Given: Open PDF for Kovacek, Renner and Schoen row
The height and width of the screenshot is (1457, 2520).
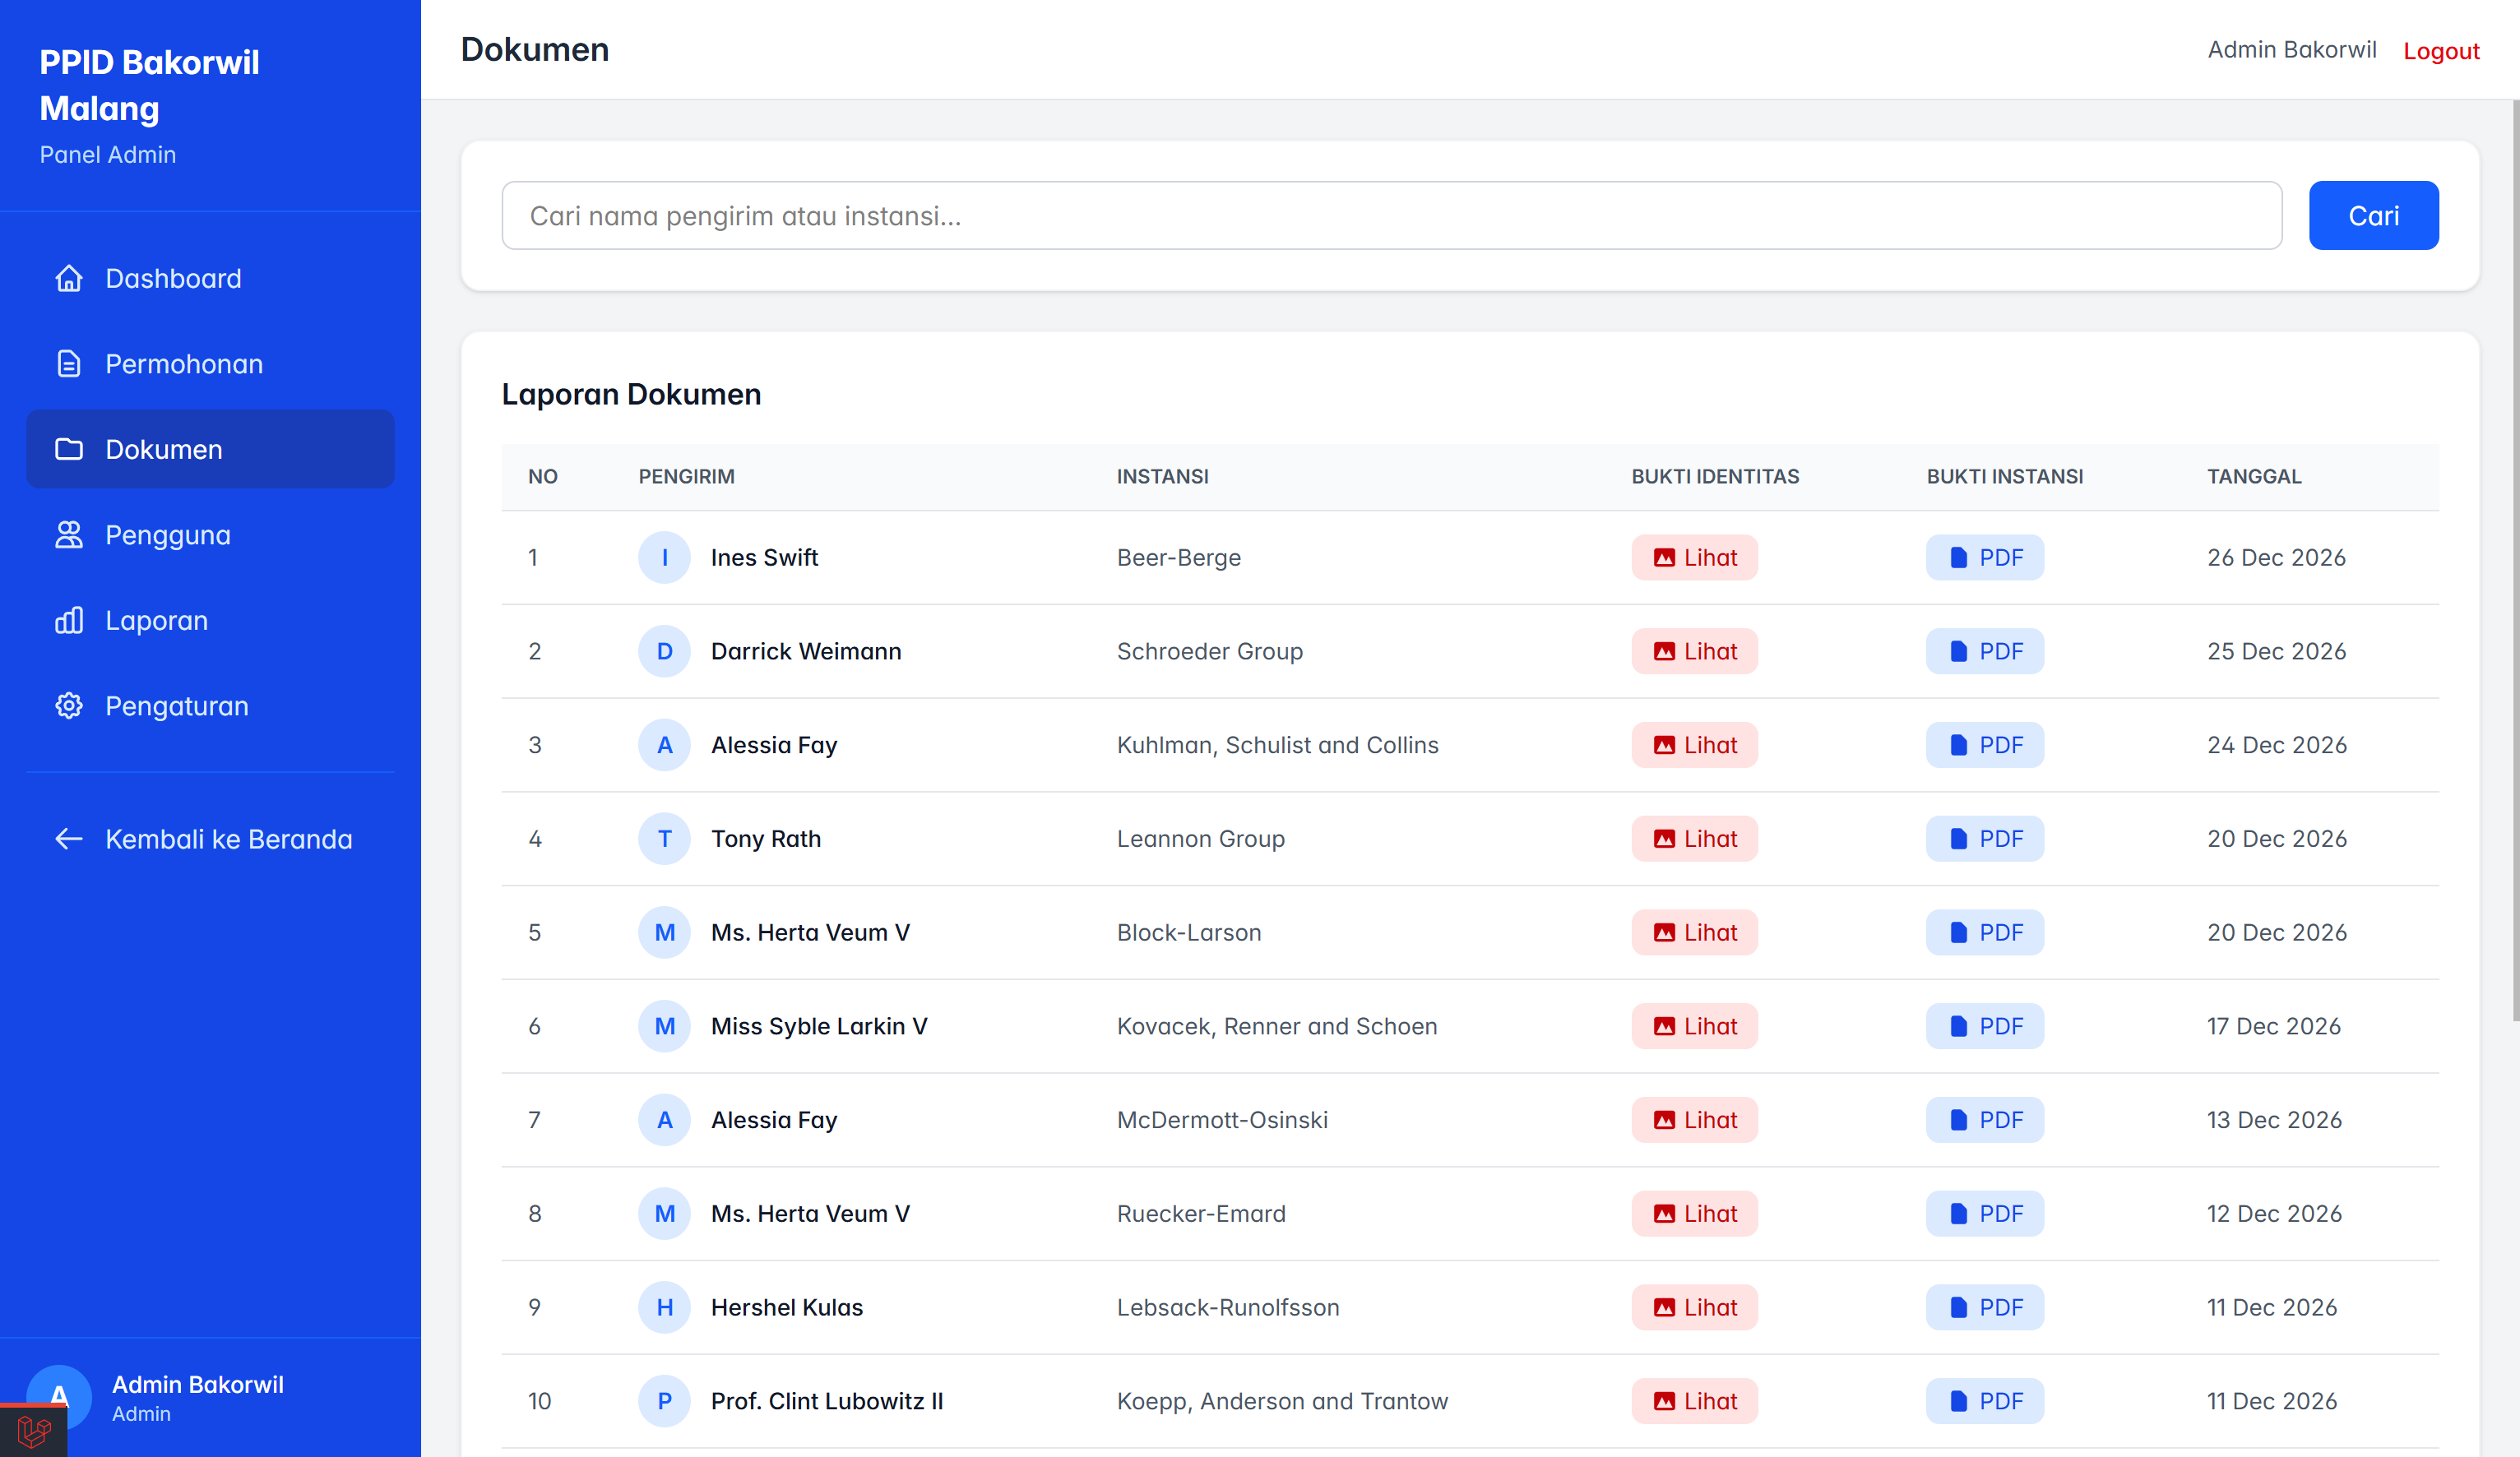Looking at the screenshot, I should [x=1985, y=1026].
